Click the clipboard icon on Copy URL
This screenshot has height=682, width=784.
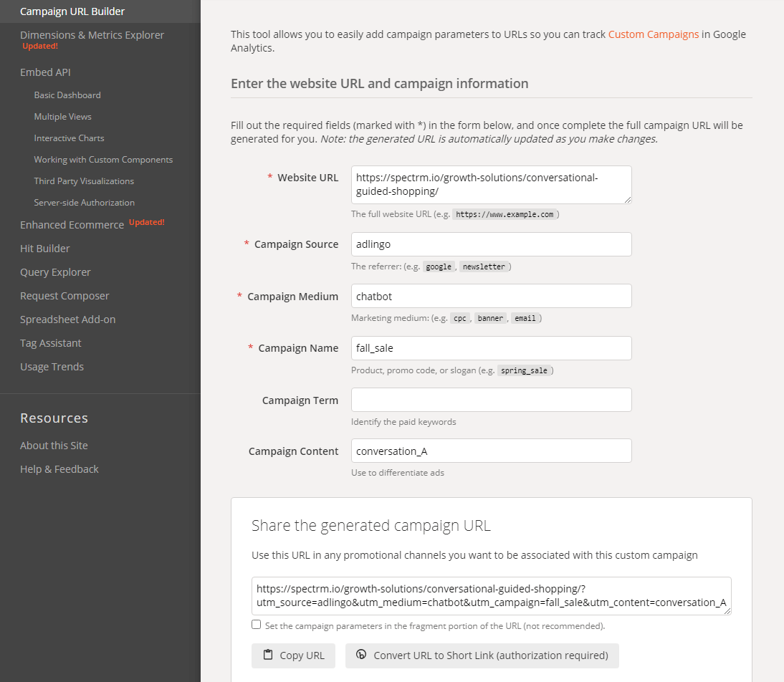pos(268,655)
